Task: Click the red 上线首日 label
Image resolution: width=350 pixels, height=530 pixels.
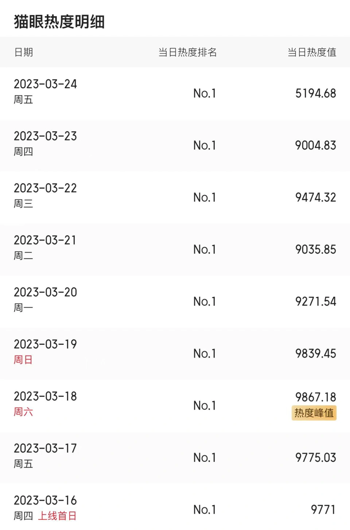Action: [57, 516]
